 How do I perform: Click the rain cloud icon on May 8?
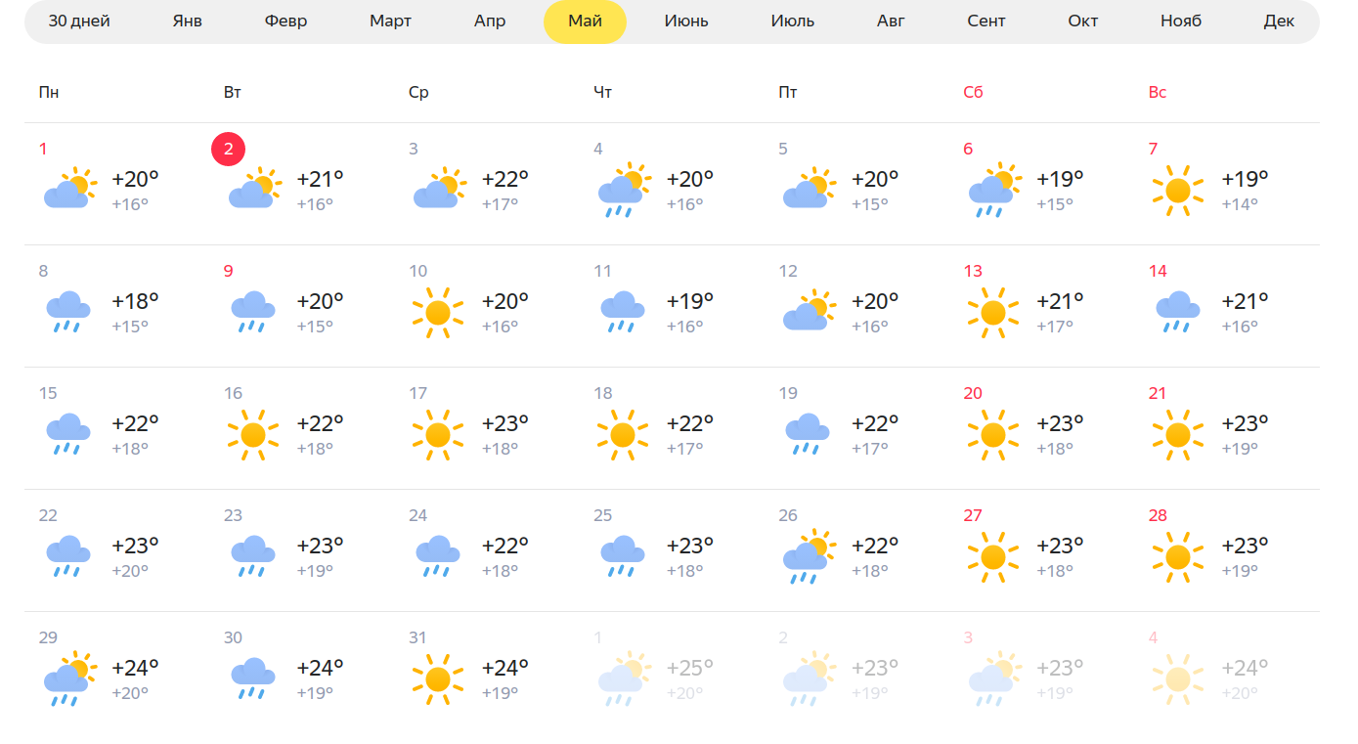click(x=68, y=311)
